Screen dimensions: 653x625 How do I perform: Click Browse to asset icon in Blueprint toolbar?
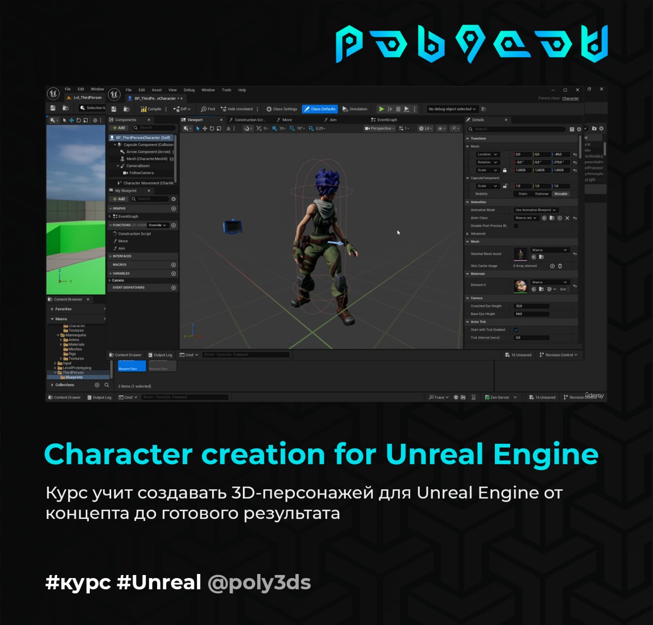tap(127, 109)
